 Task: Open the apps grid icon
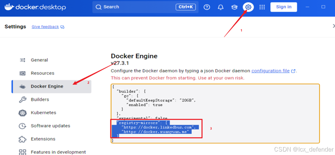coord(262,7)
